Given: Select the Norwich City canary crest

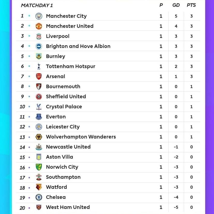Looking at the screenshot, I should coord(39,167).
